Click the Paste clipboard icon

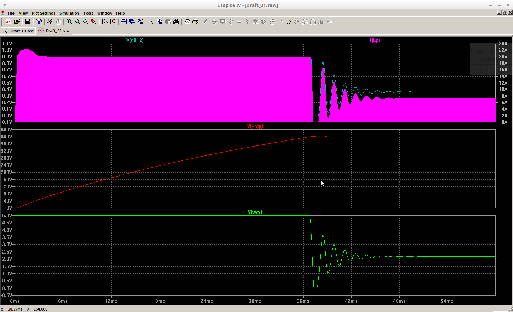[168, 22]
